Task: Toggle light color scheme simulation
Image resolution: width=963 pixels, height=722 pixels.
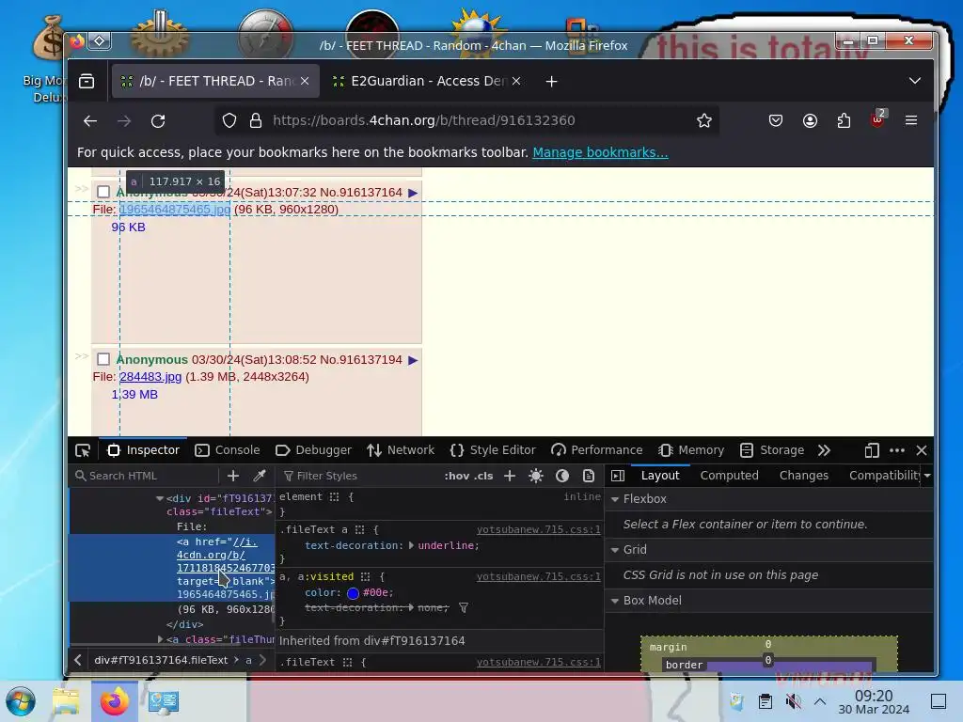Action: 536,476
